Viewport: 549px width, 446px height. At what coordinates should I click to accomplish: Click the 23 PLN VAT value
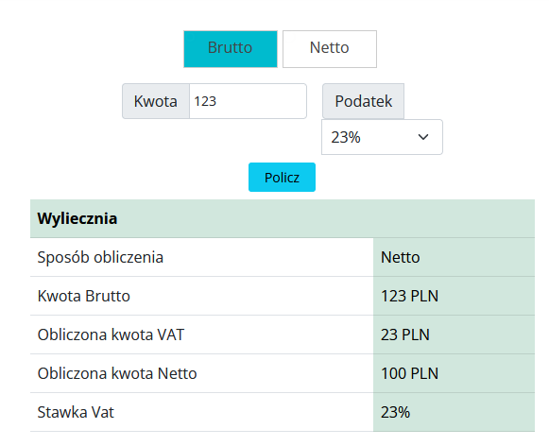(x=405, y=334)
